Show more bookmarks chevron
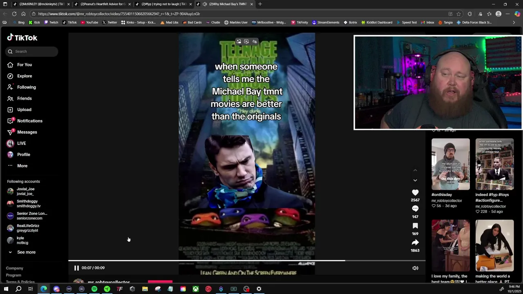Viewport: 523px width, 294px height. point(514,22)
